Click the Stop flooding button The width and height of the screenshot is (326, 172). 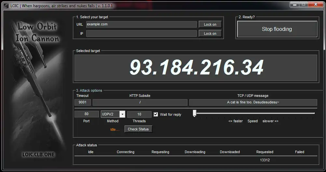pos(277,29)
